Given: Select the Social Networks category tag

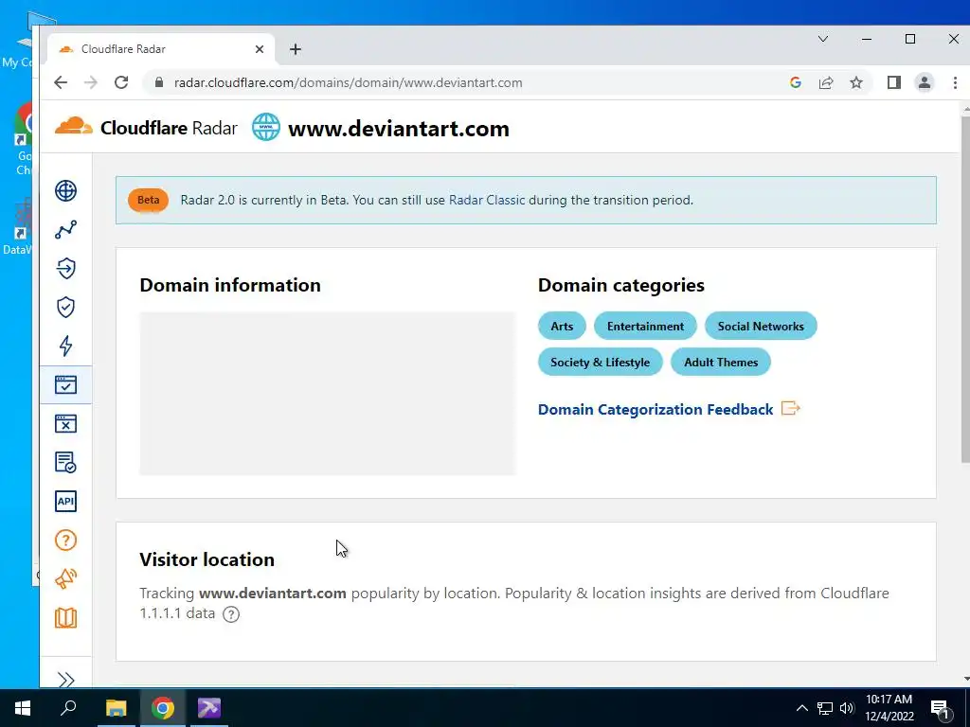Looking at the screenshot, I should tap(761, 326).
